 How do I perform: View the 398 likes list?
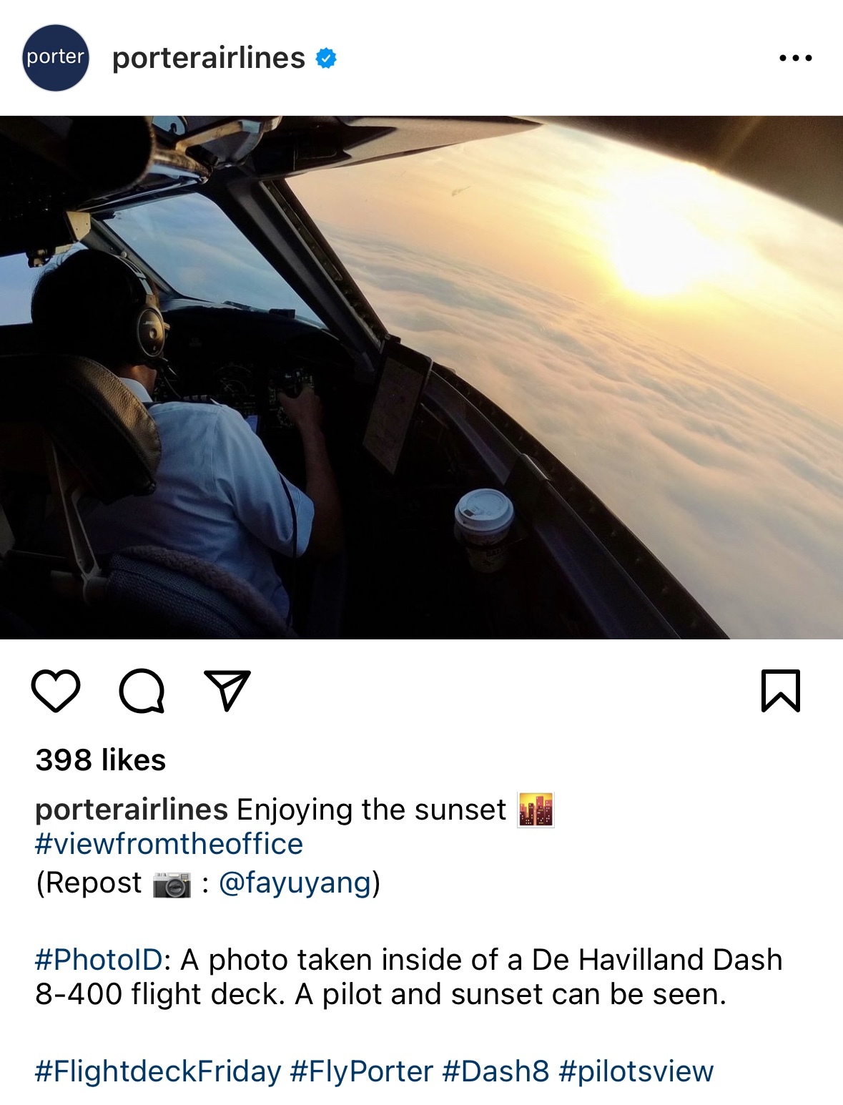[x=101, y=760]
